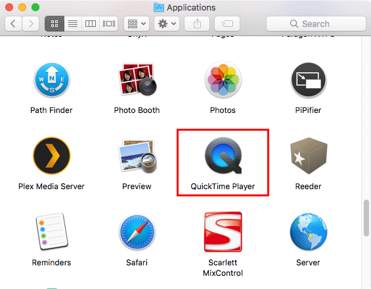Image resolution: width=371 pixels, height=289 pixels.
Task: Go back with the left arrow
Action: 13,24
